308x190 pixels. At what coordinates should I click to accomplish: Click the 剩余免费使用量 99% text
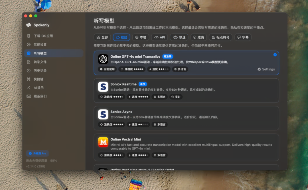pos(41,161)
